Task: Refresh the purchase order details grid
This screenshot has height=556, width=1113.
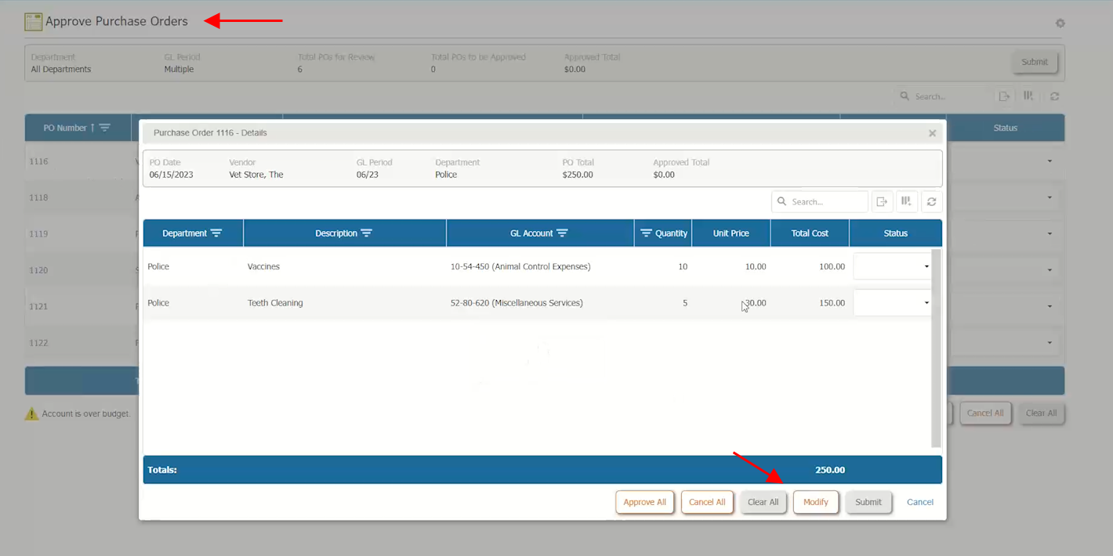Action: click(x=931, y=201)
